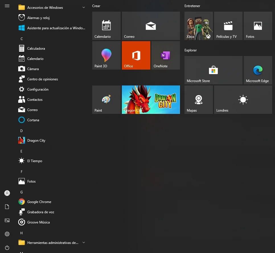This screenshot has height=253, width=275.
Task: Open Correo in the app list
Action: tap(52, 110)
